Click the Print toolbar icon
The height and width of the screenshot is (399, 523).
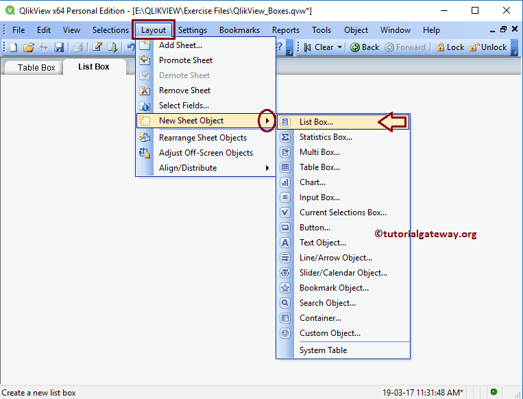tap(77, 47)
